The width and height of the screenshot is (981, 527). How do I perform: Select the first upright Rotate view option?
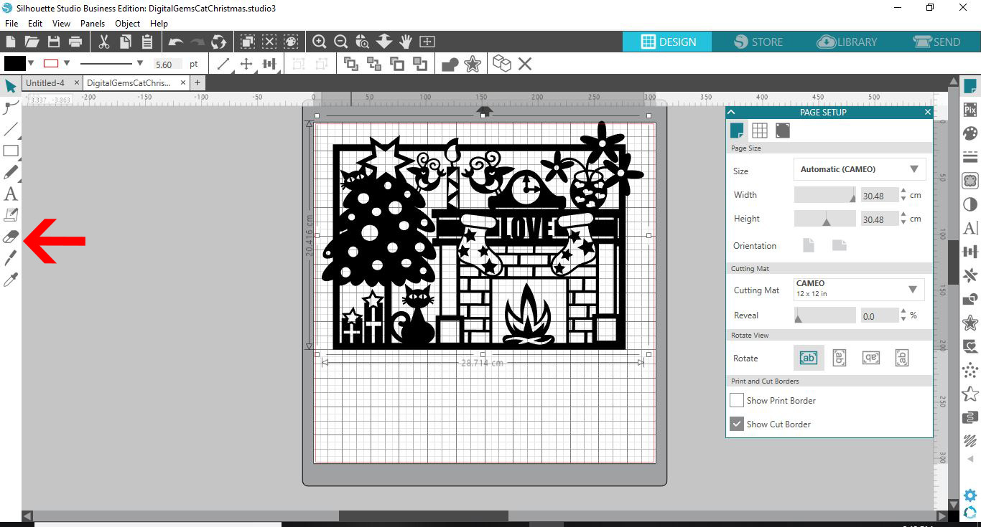[x=809, y=358]
